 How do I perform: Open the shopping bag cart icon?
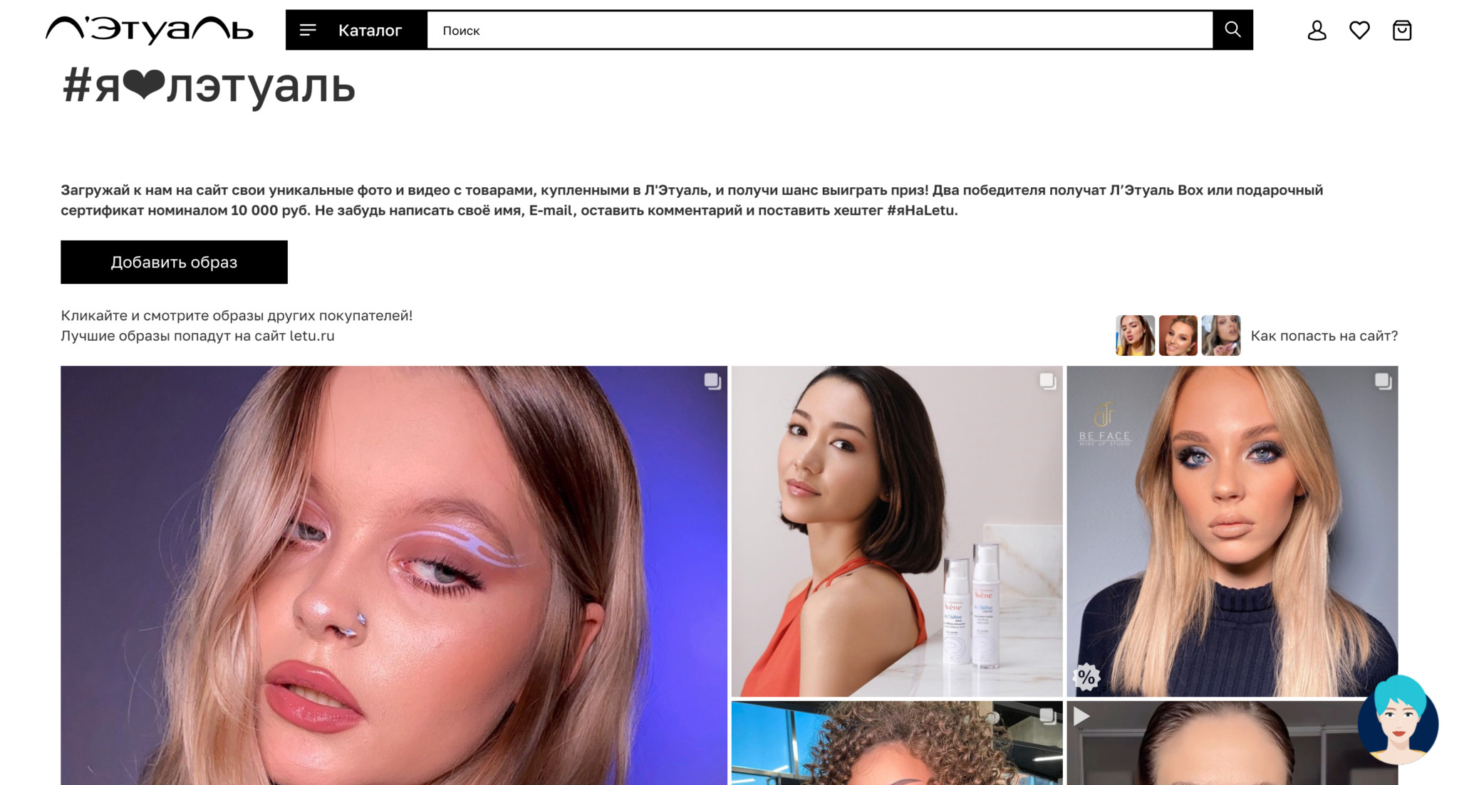(x=1402, y=30)
